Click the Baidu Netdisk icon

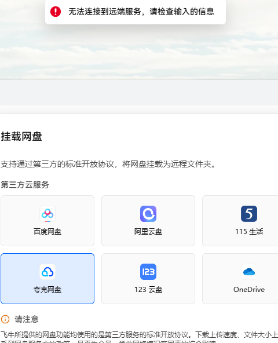(47, 214)
